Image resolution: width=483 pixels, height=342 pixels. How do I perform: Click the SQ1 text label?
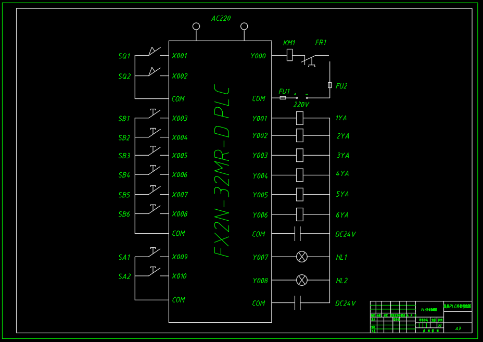[x=124, y=56]
